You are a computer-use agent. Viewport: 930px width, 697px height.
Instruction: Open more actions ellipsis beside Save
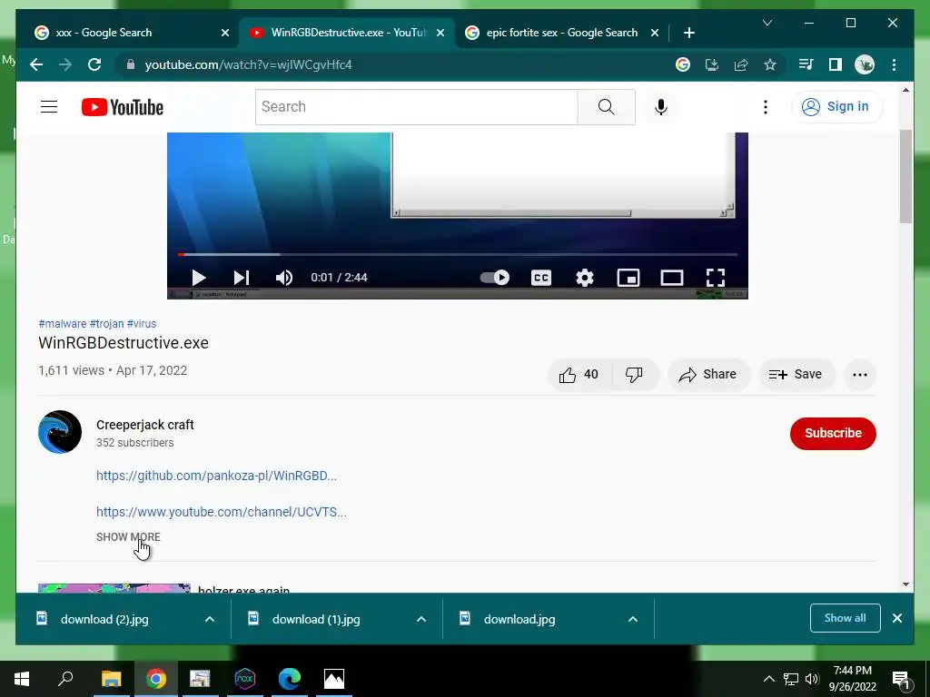click(x=859, y=375)
